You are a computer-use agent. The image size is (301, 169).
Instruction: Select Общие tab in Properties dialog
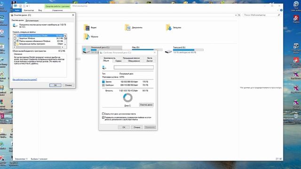click(x=106, y=61)
